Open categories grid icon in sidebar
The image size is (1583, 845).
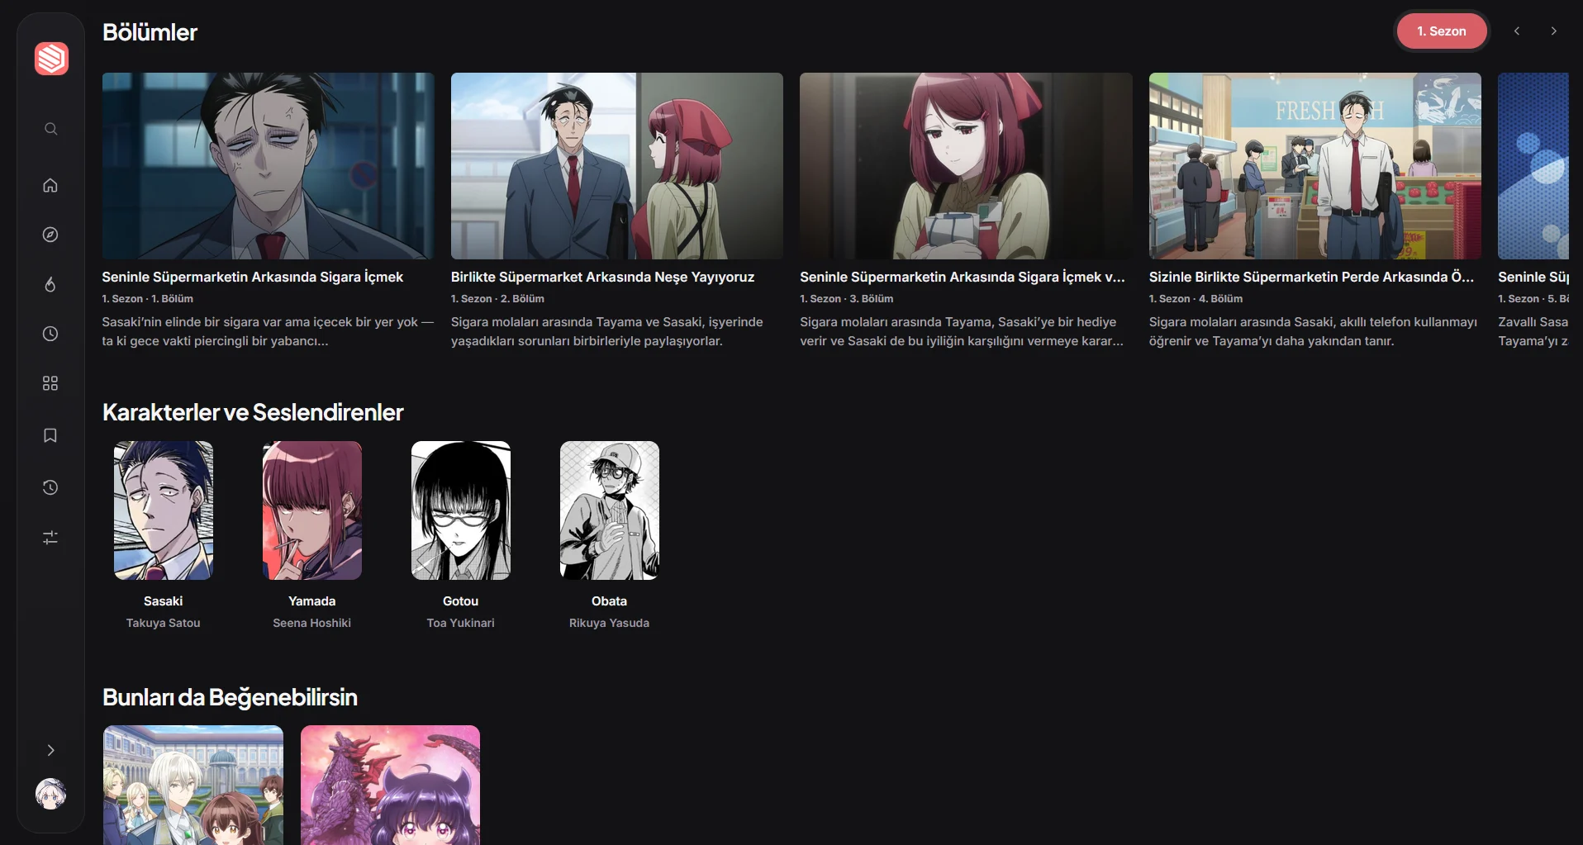(x=50, y=383)
